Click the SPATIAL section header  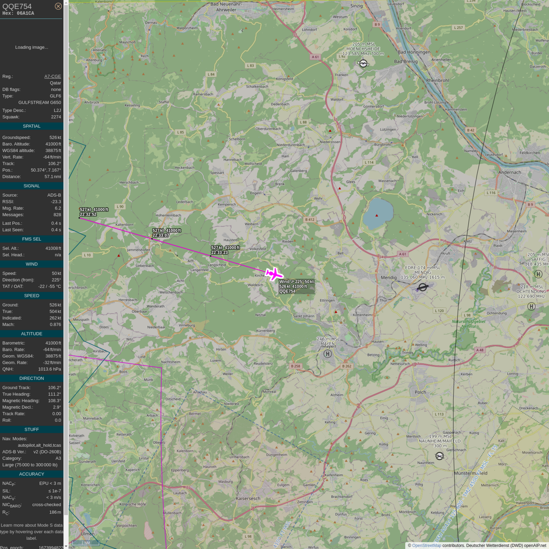[32, 126]
